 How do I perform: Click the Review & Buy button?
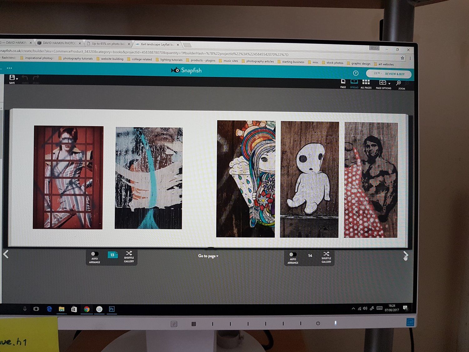point(389,74)
